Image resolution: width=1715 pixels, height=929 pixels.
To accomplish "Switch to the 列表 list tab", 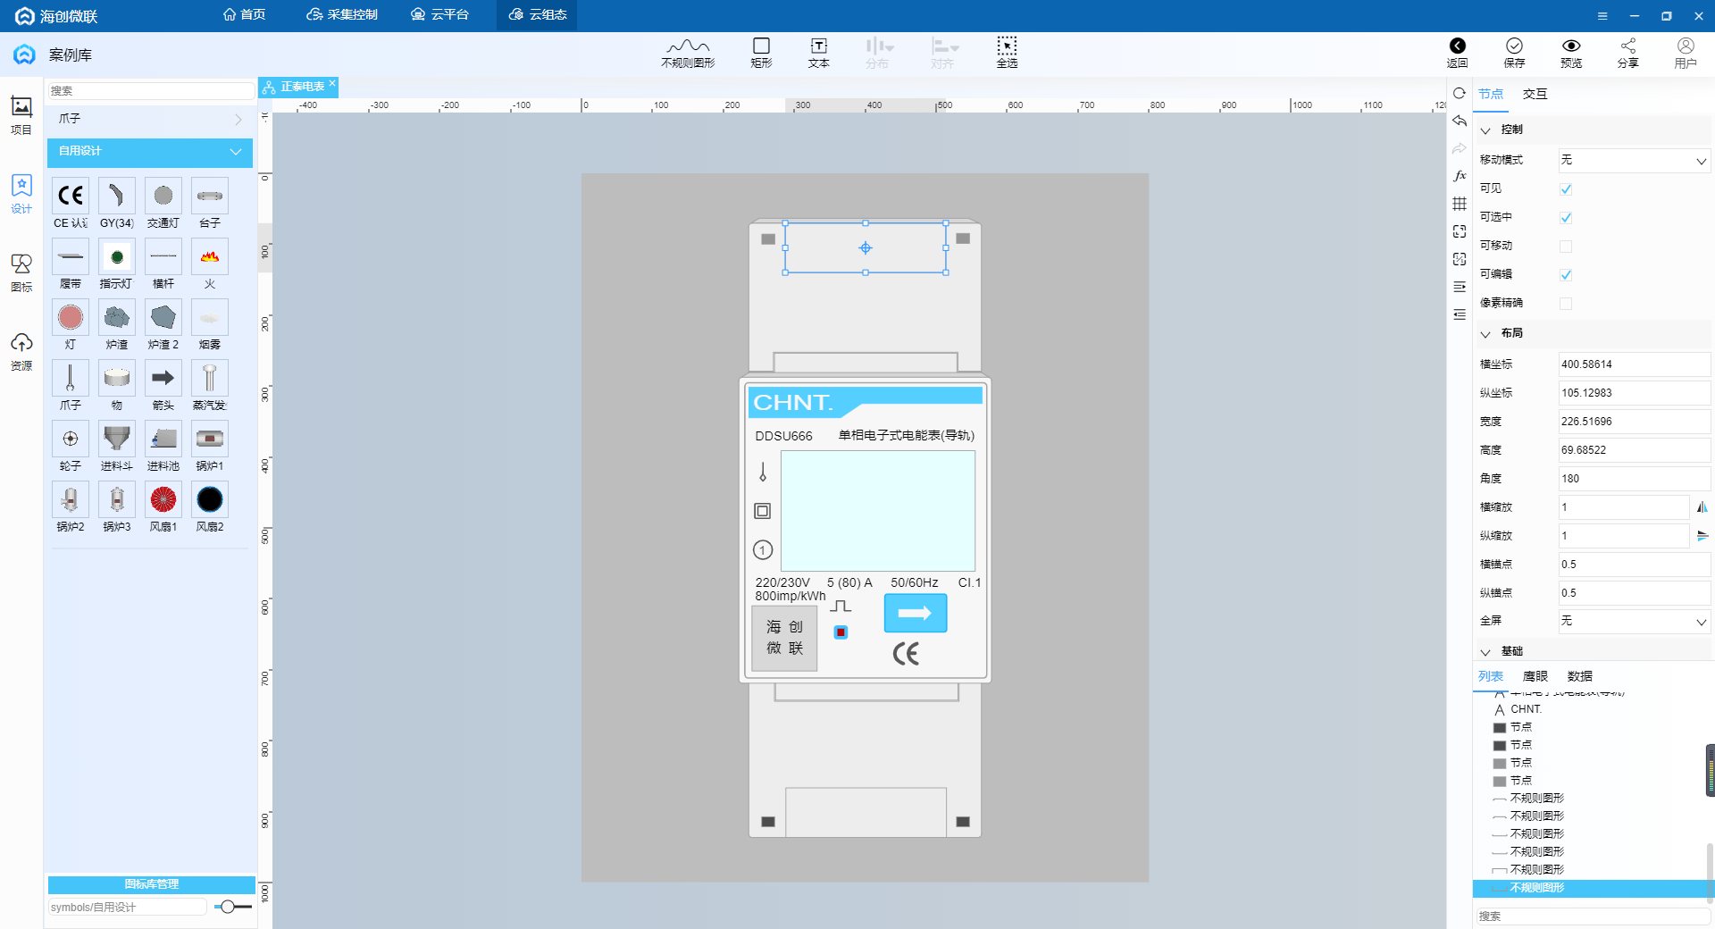I will [1490, 676].
